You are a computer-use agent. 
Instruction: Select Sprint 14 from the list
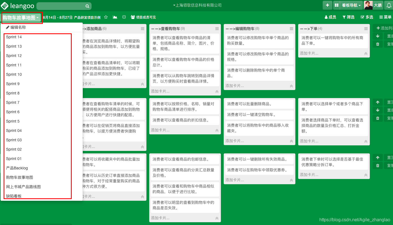click(x=14, y=37)
